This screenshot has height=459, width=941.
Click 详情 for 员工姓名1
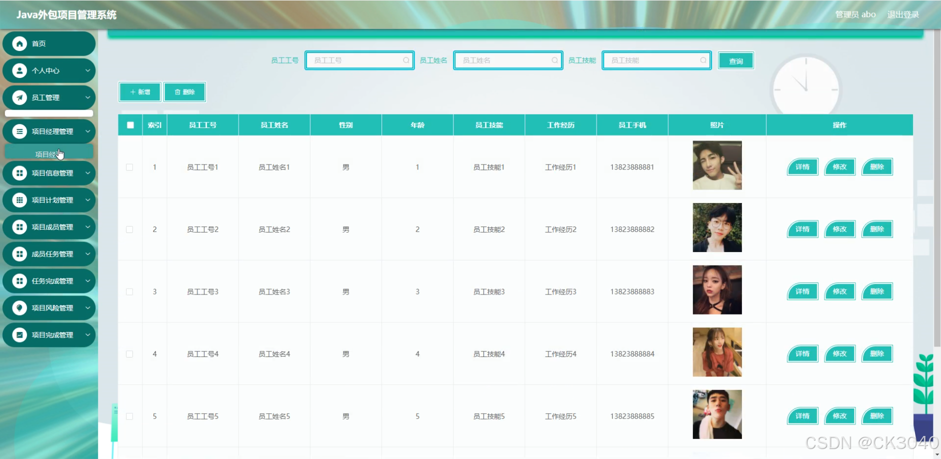coord(802,167)
